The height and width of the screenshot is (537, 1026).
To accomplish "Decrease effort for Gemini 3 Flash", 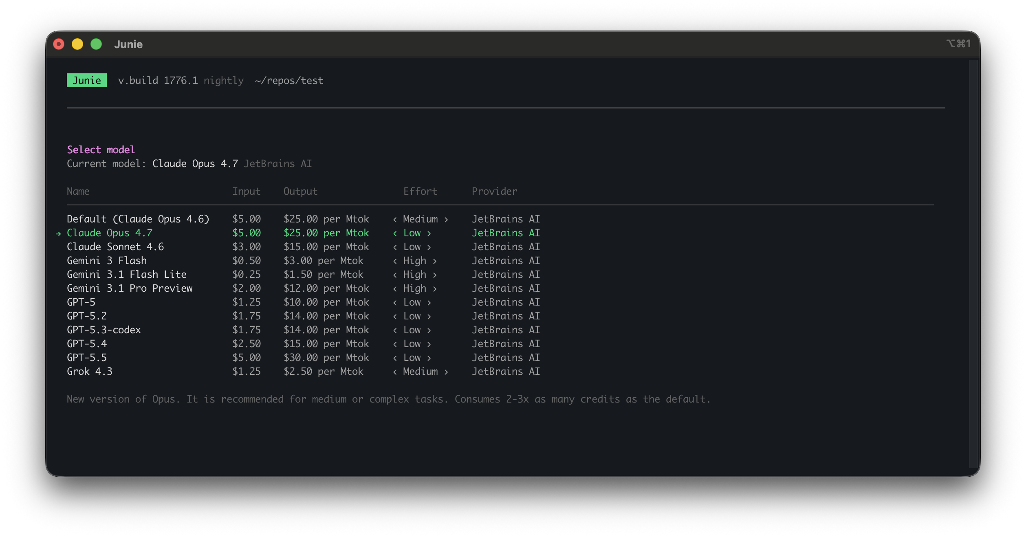I will click(x=395, y=261).
